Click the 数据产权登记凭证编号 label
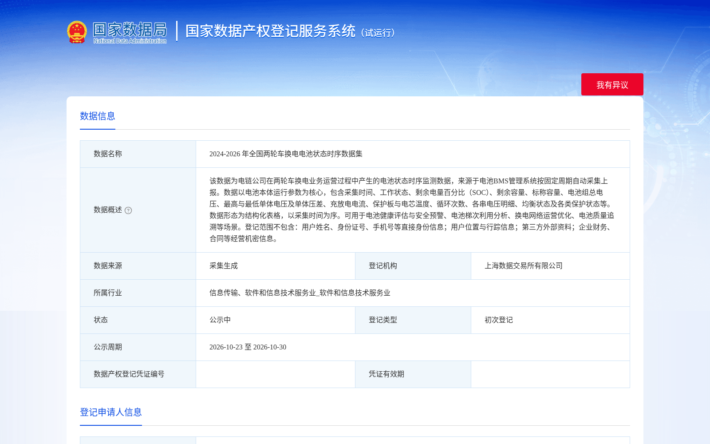The height and width of the screenshot is (444, 710). [x=129, y=374]
